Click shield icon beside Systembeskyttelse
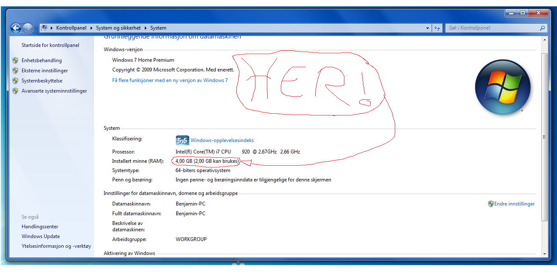Screen dimensions: 557x274 pyautogui.click(x=15, y=81)
